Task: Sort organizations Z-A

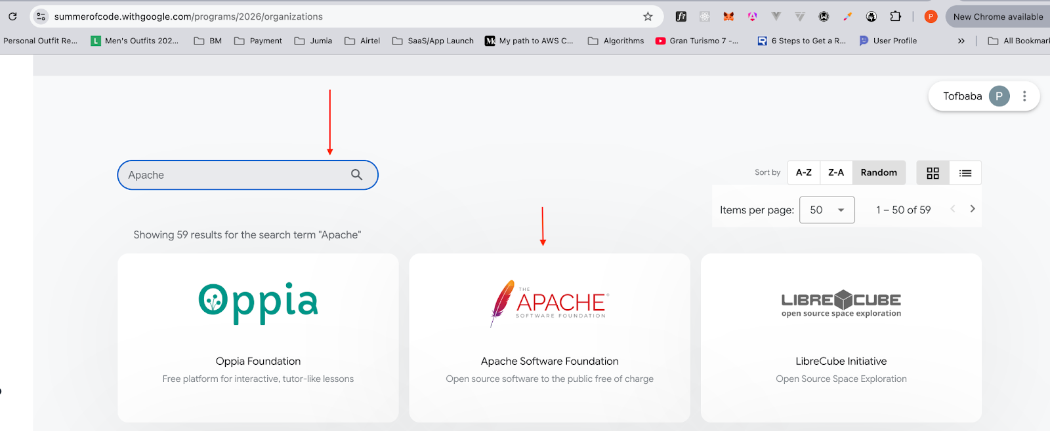Action: (x=836, y=173)
